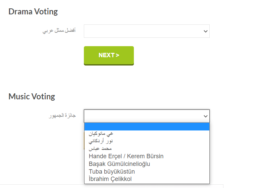Pick محمد عباس in the options list
The height and width of the screenshot is (188, 259).
(x=100, y=149)
